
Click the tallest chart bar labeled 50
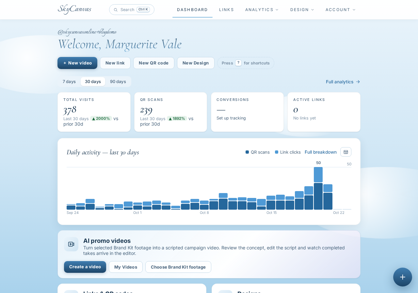tap(318, 188)
